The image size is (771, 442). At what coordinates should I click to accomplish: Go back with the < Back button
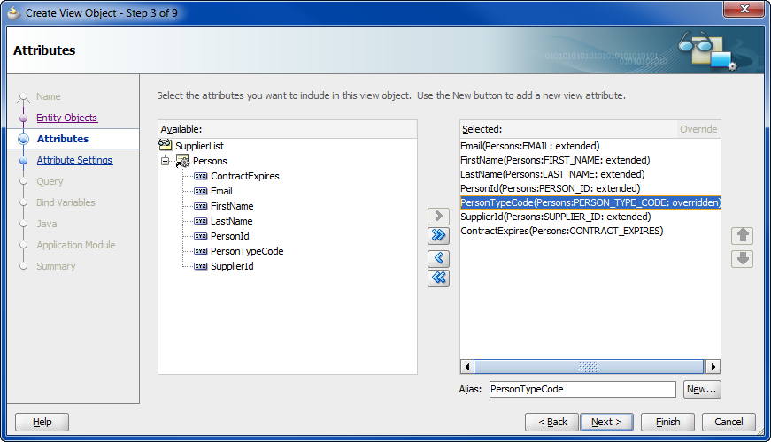(551, 422)
